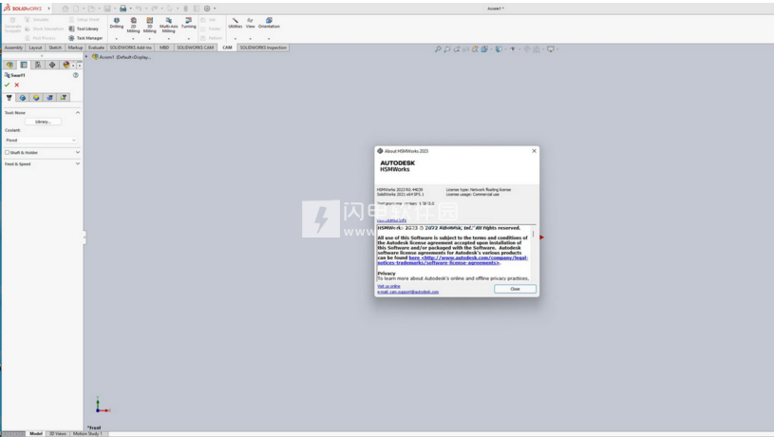Switch to SOLIDWORKS Inspection tab
The height and width of the screenshot is (437, 774).
click(263, 47)
